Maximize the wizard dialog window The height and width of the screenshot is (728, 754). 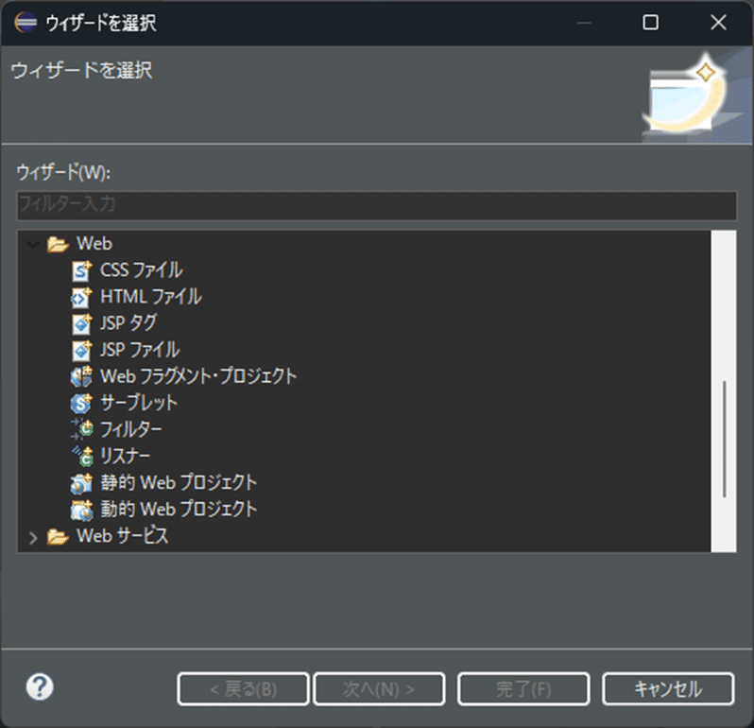coord(651,22)
